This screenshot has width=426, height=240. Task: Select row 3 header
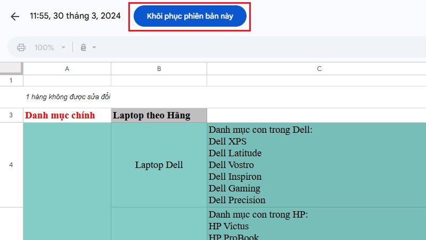pos(11,115)
